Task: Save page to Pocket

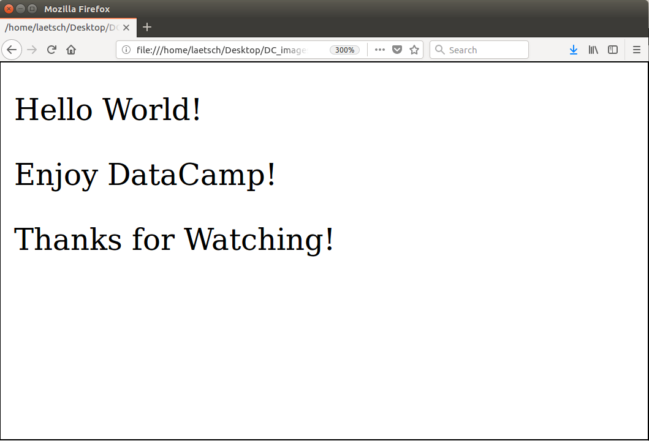Action: [x=397, y=50]
